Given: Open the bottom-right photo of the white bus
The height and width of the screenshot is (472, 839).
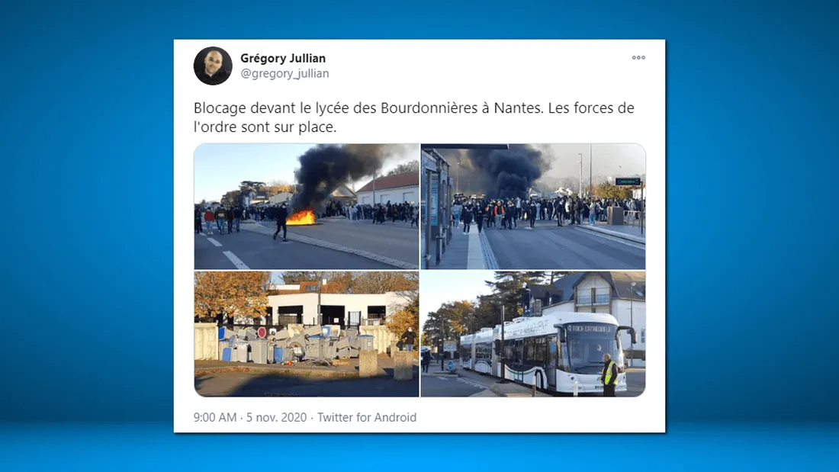Looking at the screenshot, I should (533, 334).
